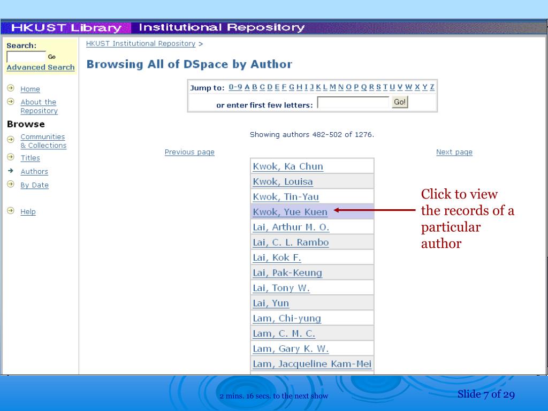Click the Go! button in jump box
Viewport: 548px width, 411px height.
pyautogui.click(x=400, y=102)
